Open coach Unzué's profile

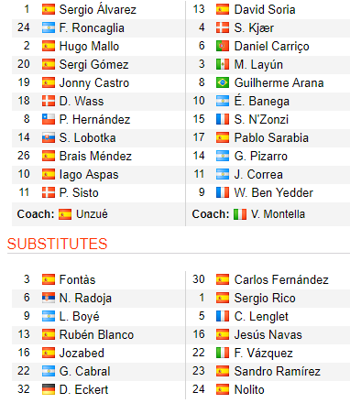pos(92,214)
